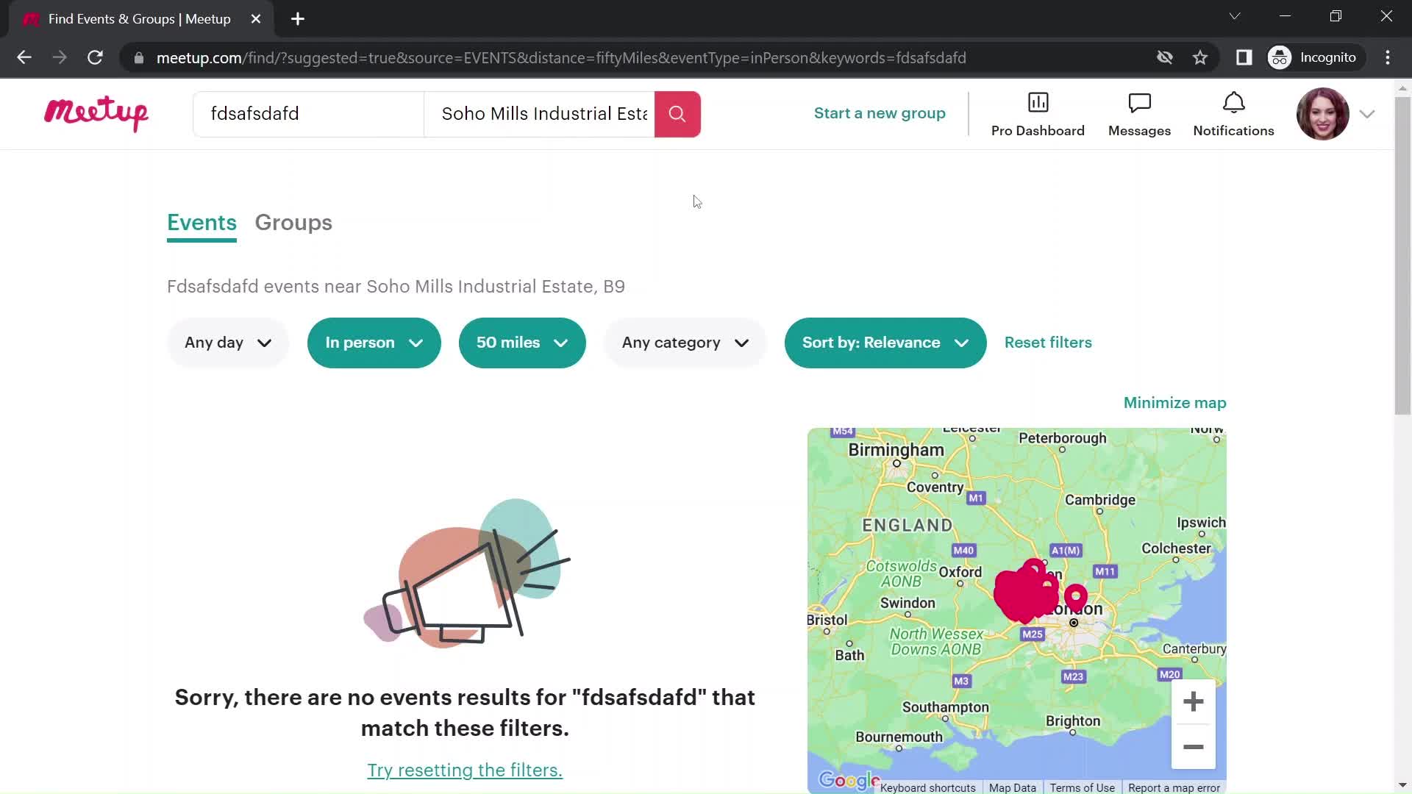Open the Pro Dashboard panel

point(1038,113)
